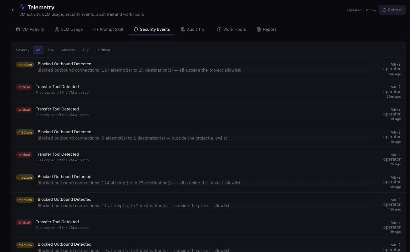Image resolution: width=410 pixels, height=252 pixels.
Task: Click the Audit Trail list icon
Action: (x=183, y=29)
